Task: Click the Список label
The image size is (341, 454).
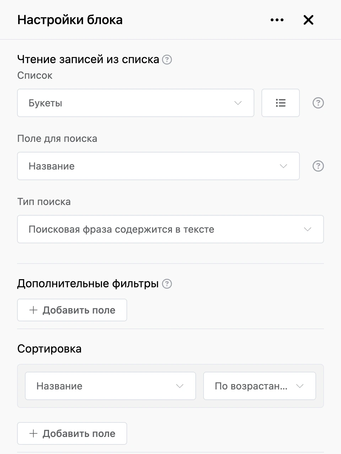Action: pyautogui.click(x=35, y=75)
